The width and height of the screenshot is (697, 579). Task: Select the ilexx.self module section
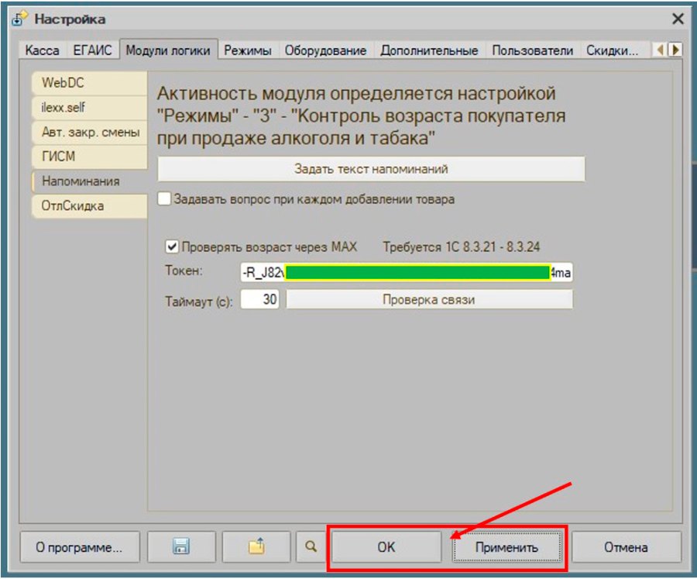coord(89,108)
